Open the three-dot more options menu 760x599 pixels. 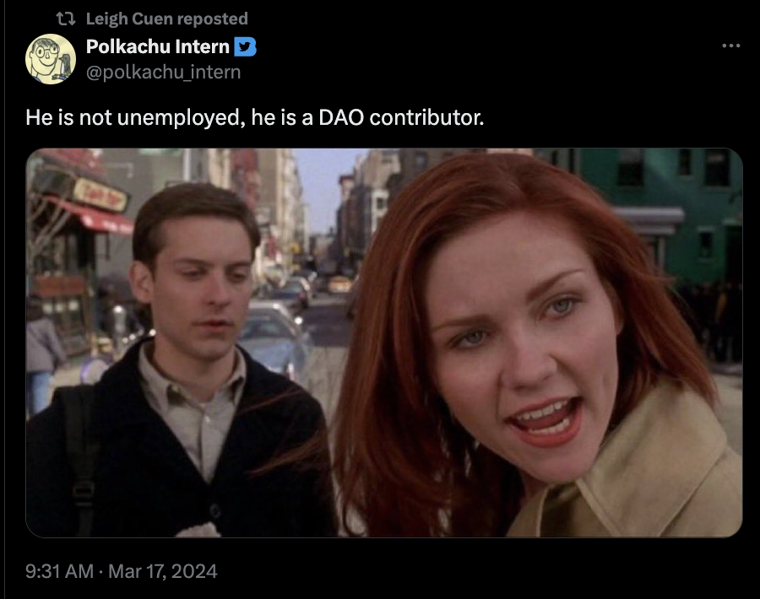pyautogui.click(x=731, y=46)
